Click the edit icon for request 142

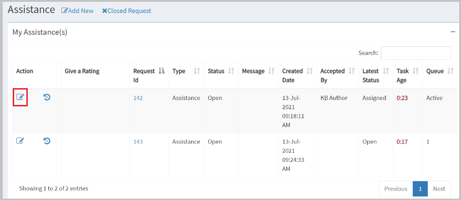(20, 97)
